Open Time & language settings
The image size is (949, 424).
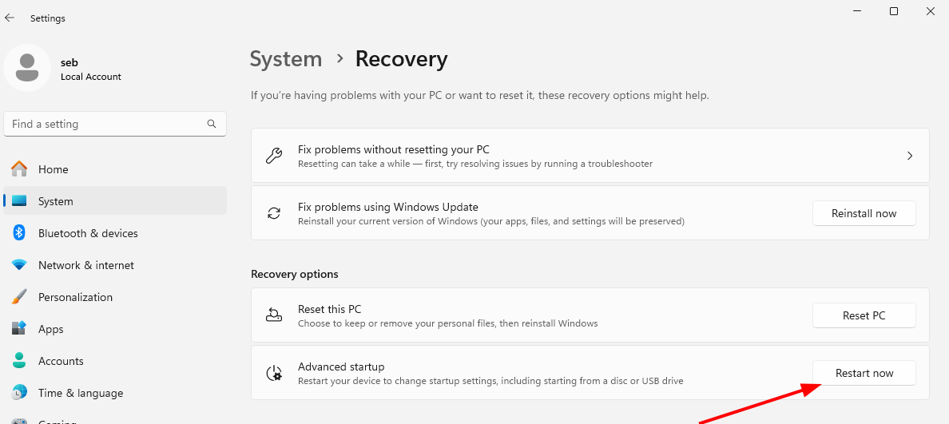click(x=80, y=393)
